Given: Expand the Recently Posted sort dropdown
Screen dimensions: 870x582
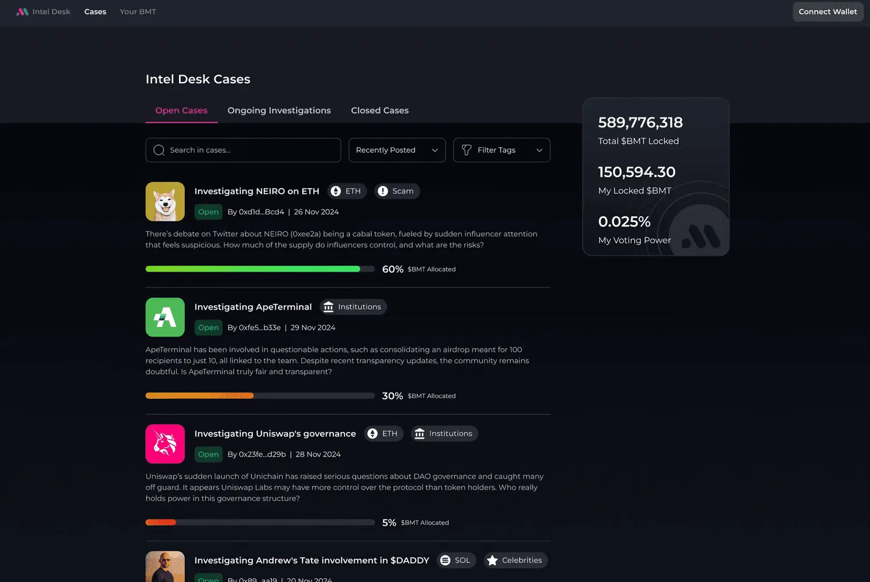Looking at the screenshot, I should pos(397,150).
